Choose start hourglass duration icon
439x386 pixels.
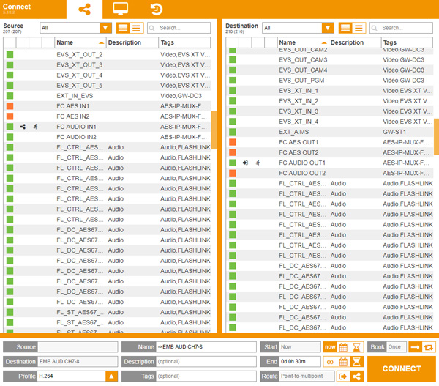pos(357,347)
